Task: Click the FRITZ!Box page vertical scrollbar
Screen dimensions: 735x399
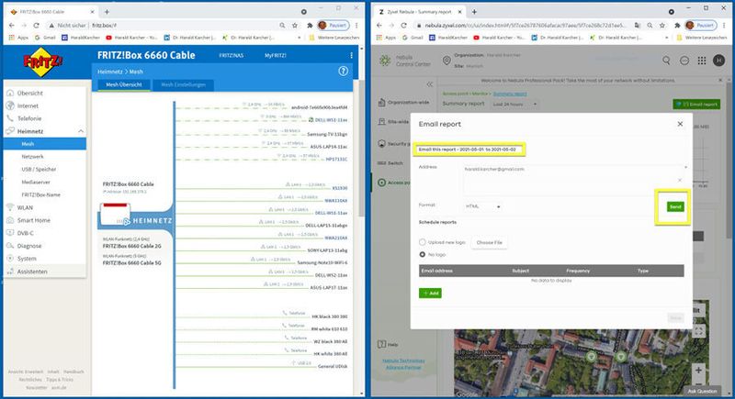Action: coord(361,149)
